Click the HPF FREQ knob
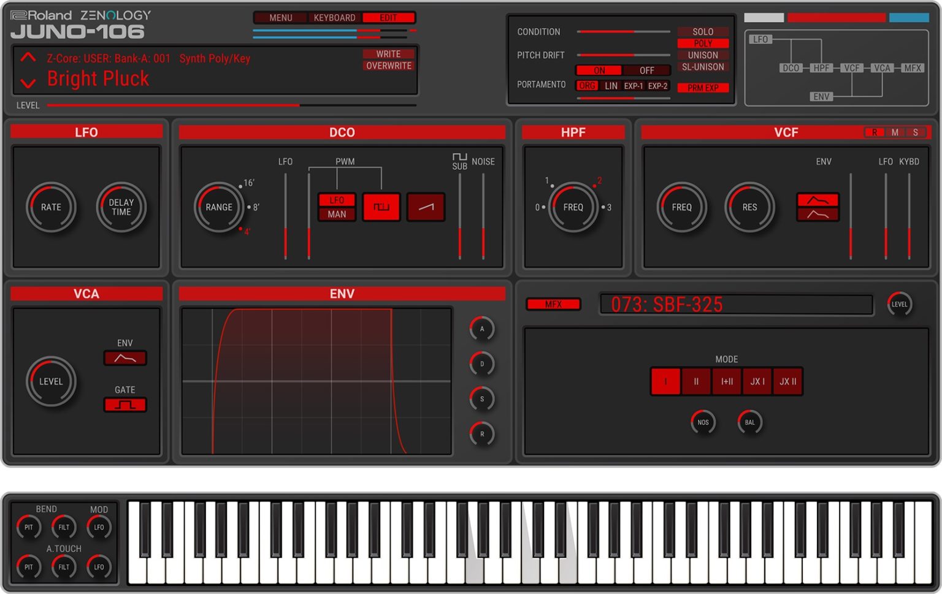942x594 pixels. (573, 207)
